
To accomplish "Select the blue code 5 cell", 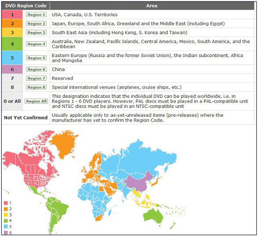I will tap(12, 58).
